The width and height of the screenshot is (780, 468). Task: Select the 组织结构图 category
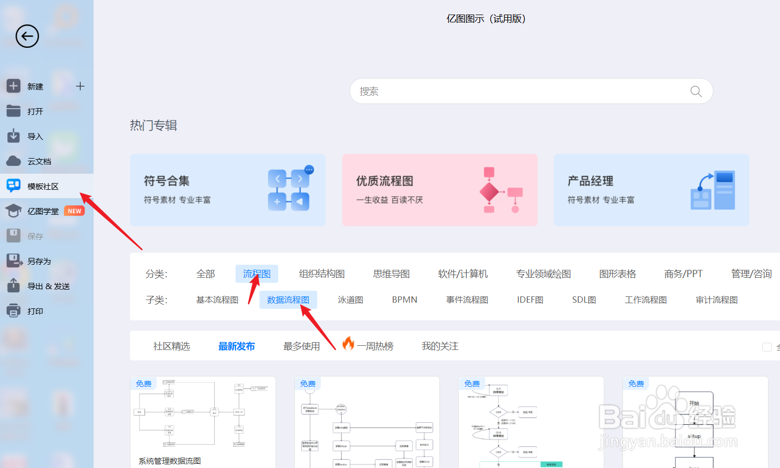click(x=322, y=274)
